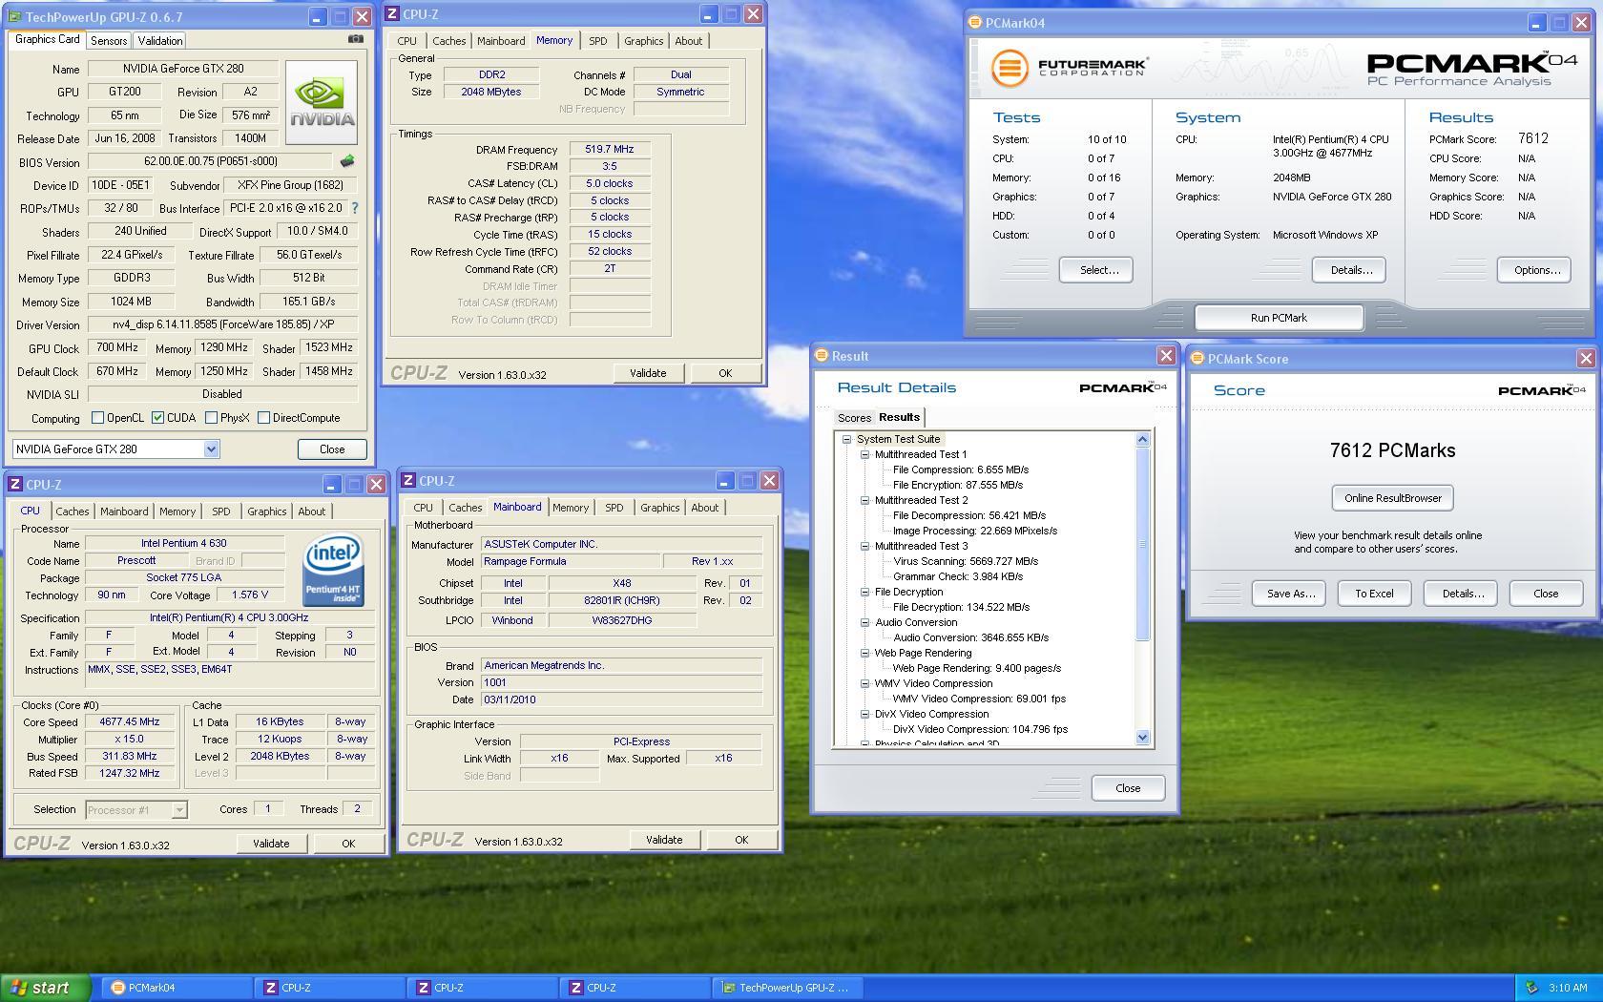The height and width of the screenshot is (1002, 1603).
Task: Collapse DivX Video Compression node
Action: (x=864, y=714)
